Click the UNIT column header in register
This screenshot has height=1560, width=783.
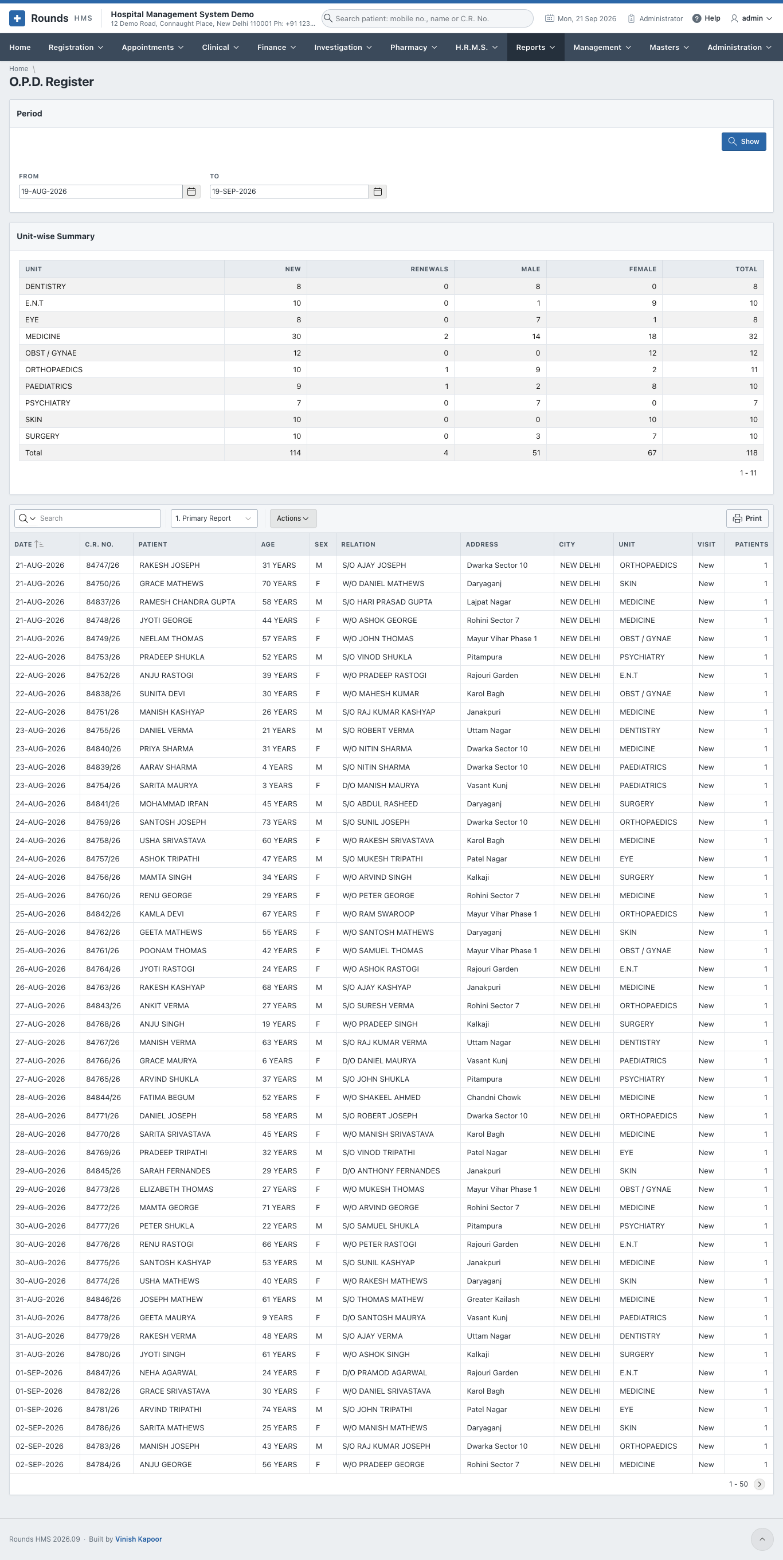click(627, 544)
